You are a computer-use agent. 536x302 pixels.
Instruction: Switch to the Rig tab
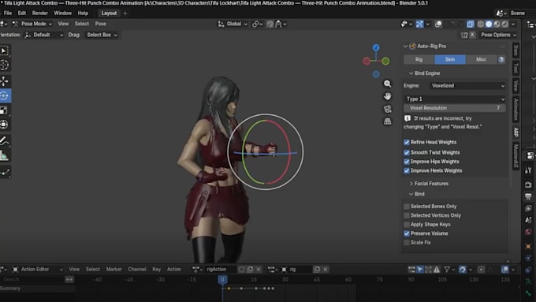coord(419,59)
